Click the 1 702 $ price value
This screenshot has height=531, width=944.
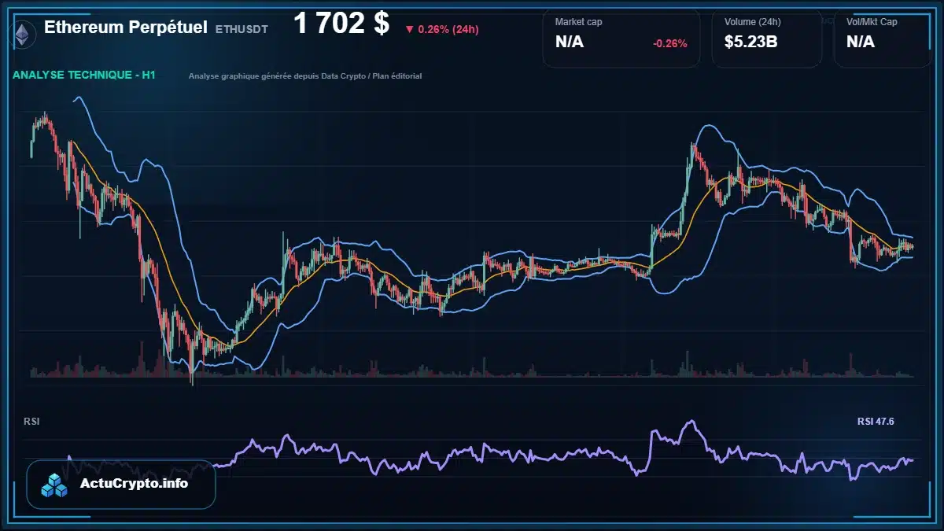[341, 24]
